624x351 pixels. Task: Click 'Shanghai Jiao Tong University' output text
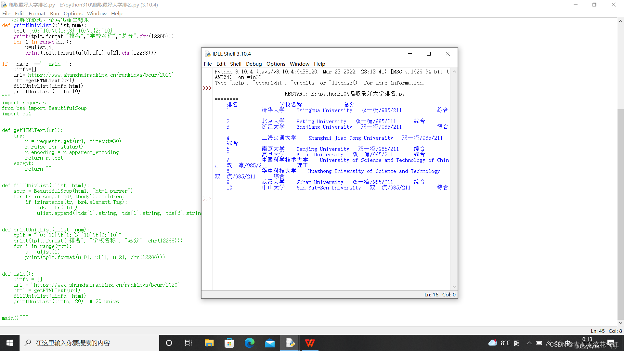coord(350,138)
